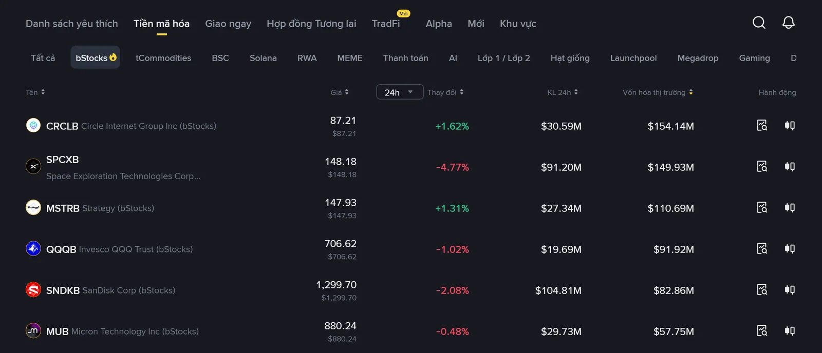
Task: Open the Khu vực tab
Action: tap(518, 24)
